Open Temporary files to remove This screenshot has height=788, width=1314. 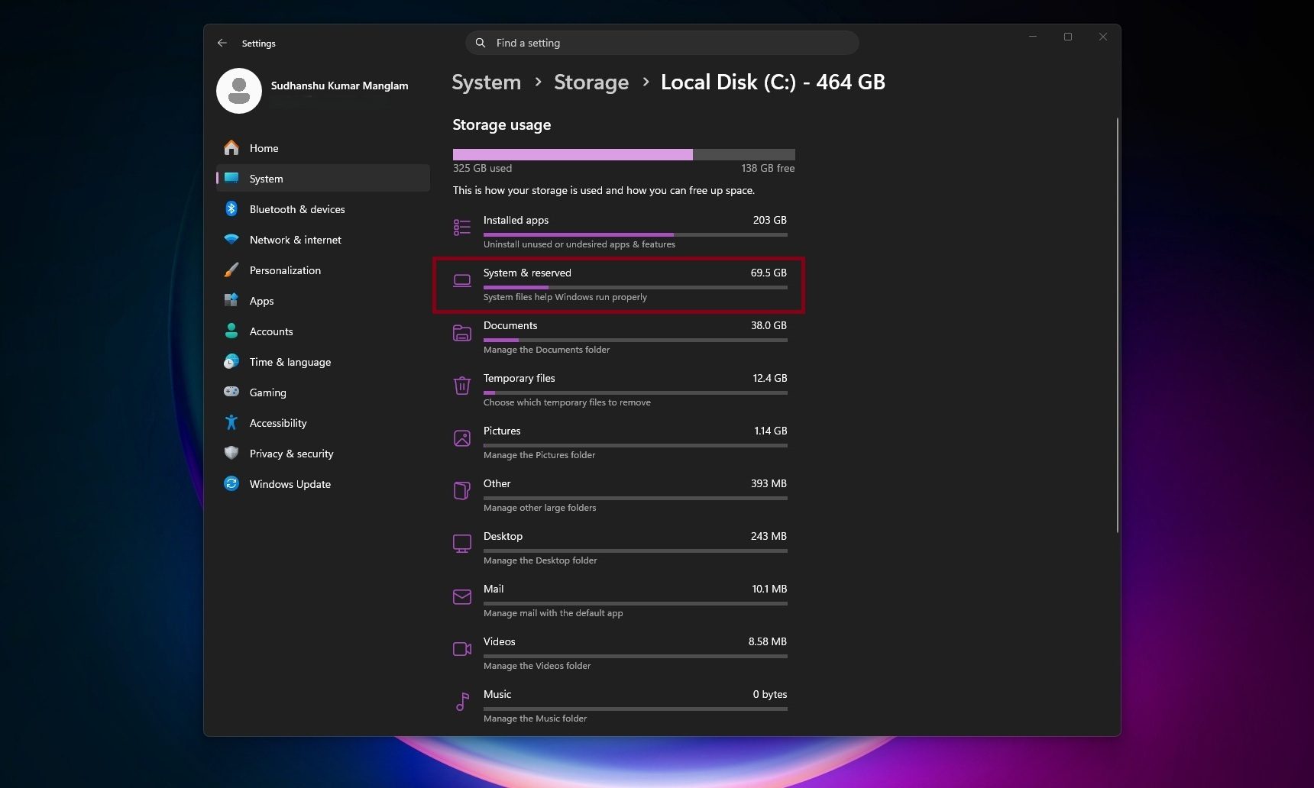coord(620,389)
